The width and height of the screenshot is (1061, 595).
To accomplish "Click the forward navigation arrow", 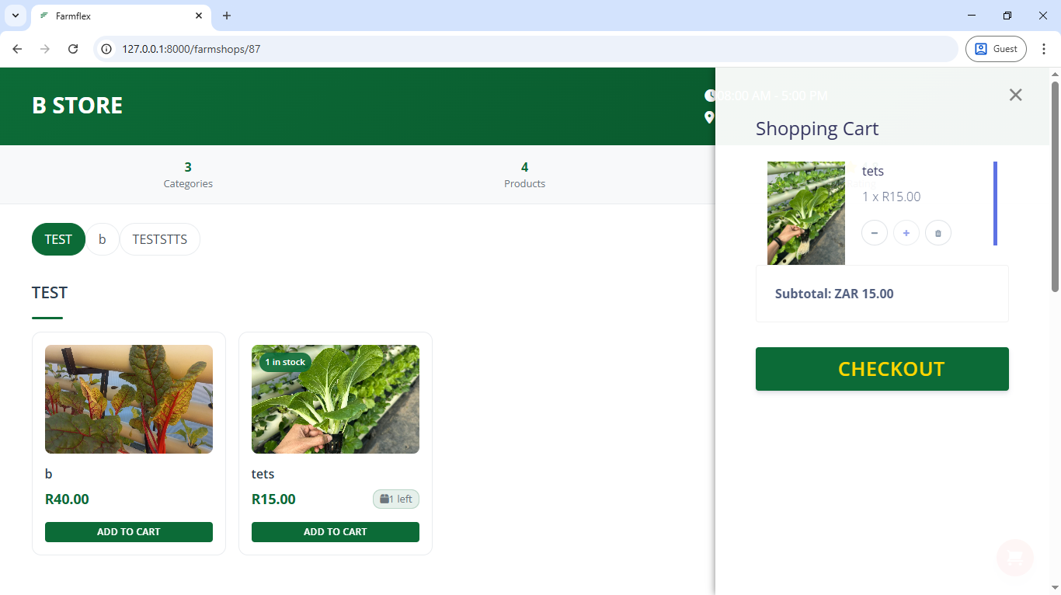I will (45, 49).
